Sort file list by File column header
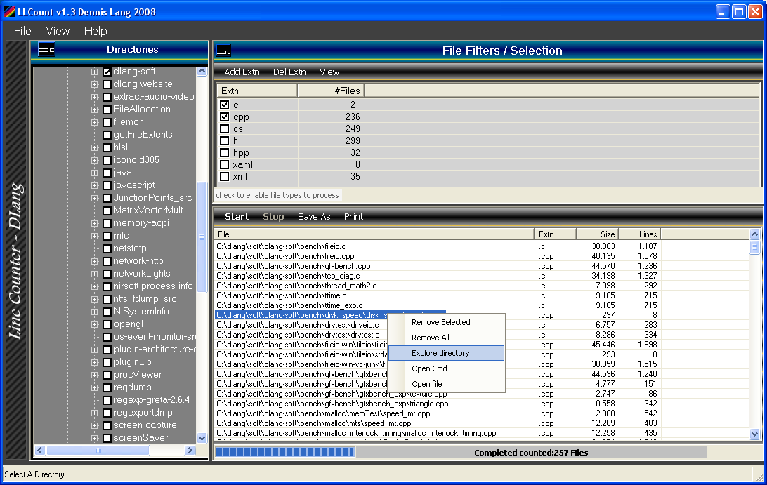Screen dimensions: 767x485 pyautogui.click(x=374, y=234)
